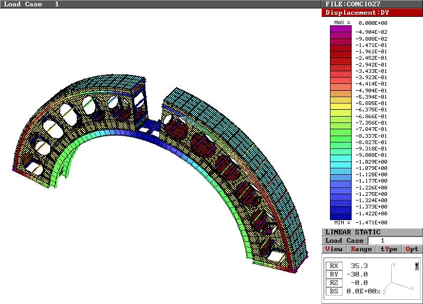Click the RY rotation button

(x=334, y=274)
